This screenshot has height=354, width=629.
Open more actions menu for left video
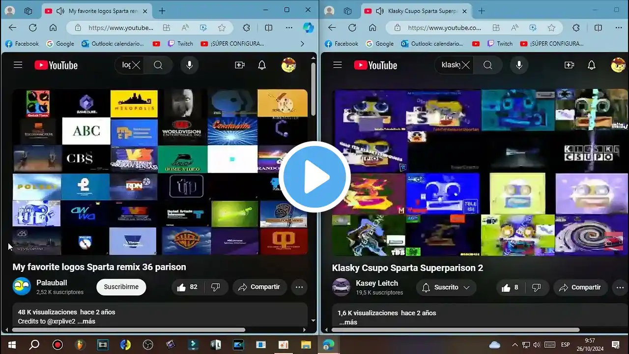[x=299, y=287]
